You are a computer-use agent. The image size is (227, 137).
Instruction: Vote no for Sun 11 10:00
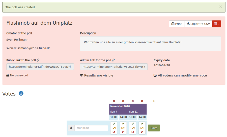[133, 132]
